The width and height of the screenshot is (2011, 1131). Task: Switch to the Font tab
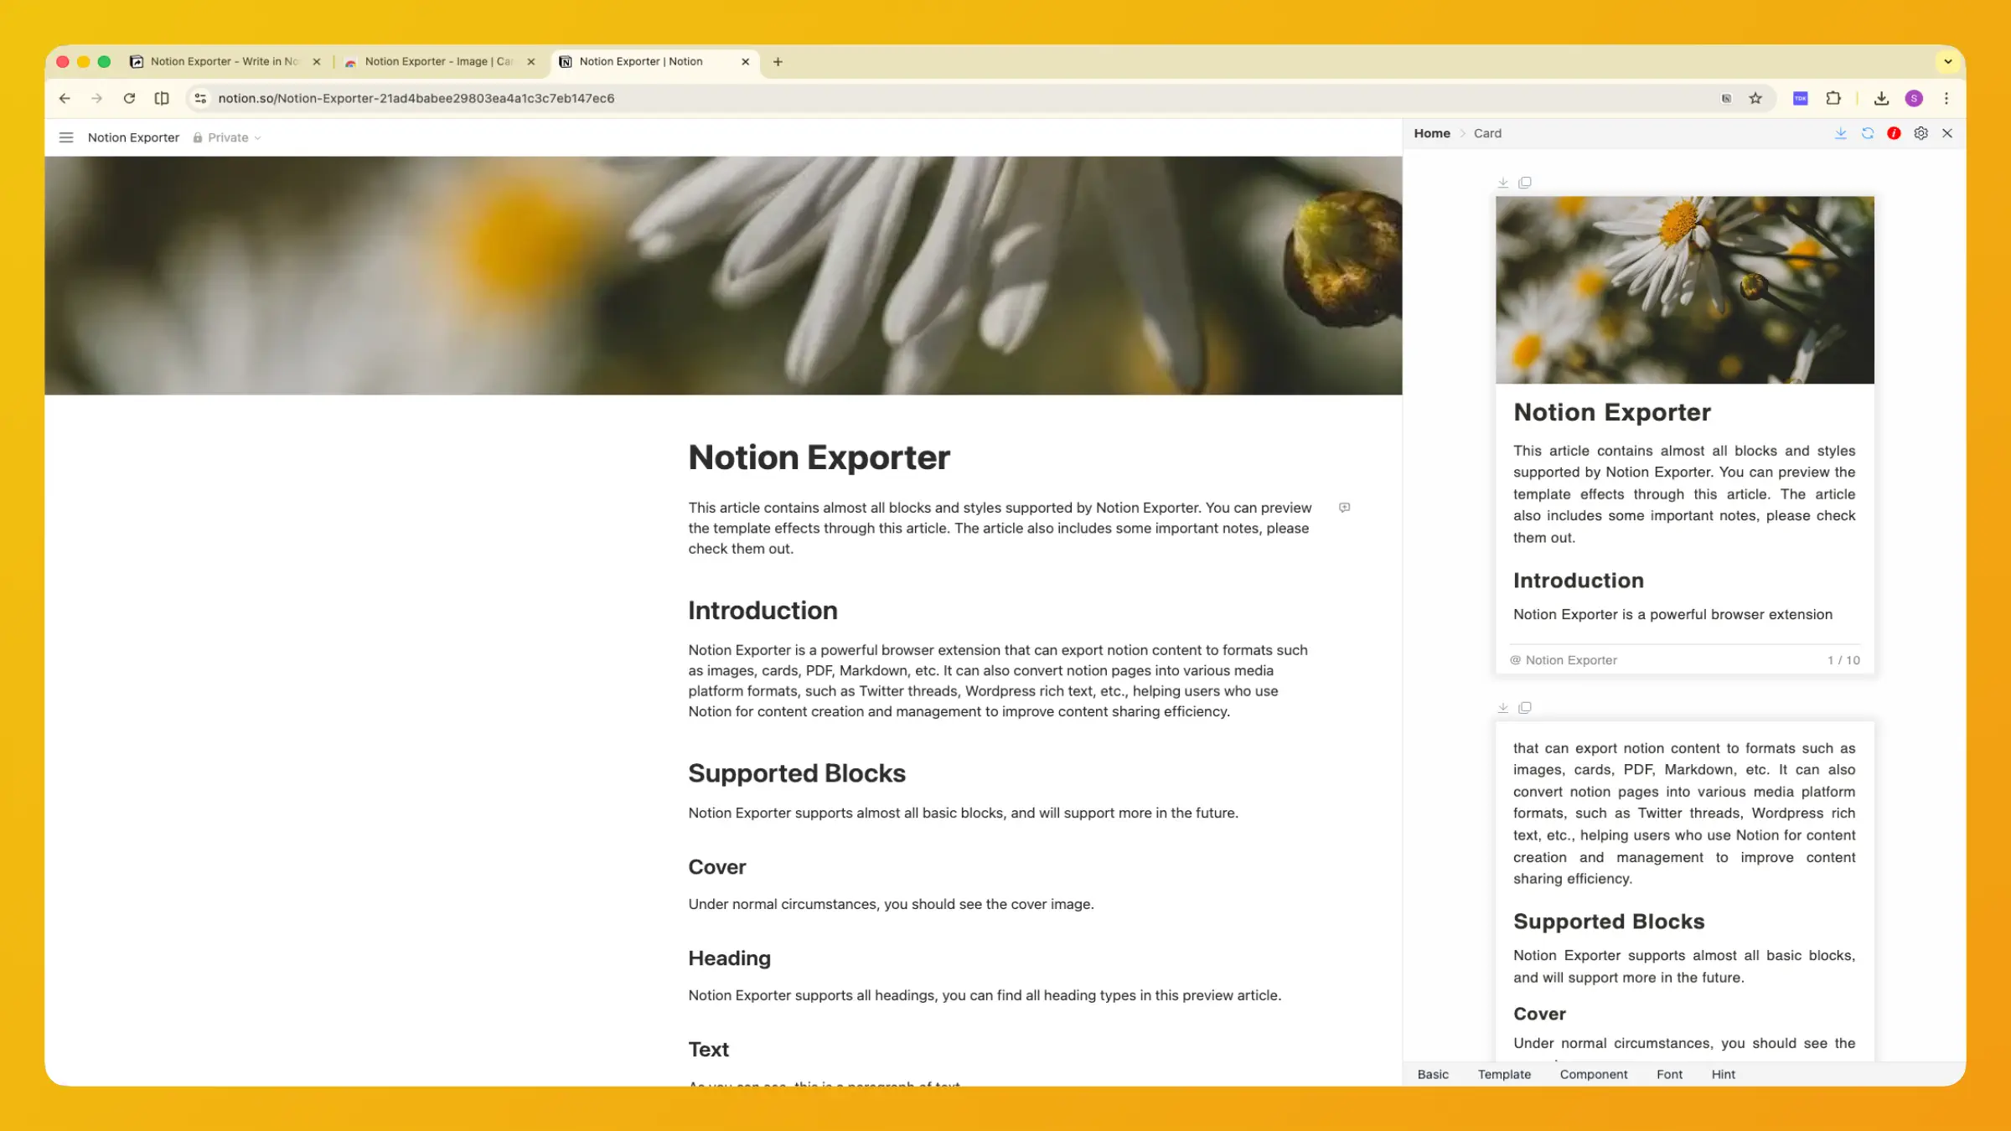[x=1668, y=1074]
